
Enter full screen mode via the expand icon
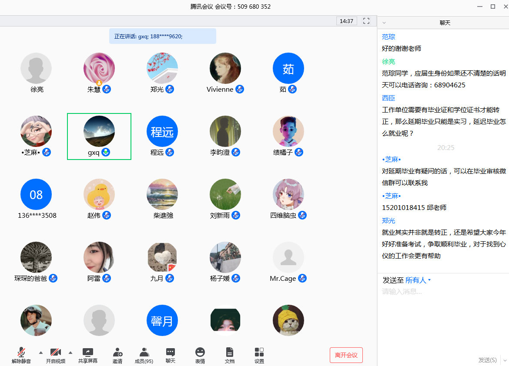coord(366,21)
